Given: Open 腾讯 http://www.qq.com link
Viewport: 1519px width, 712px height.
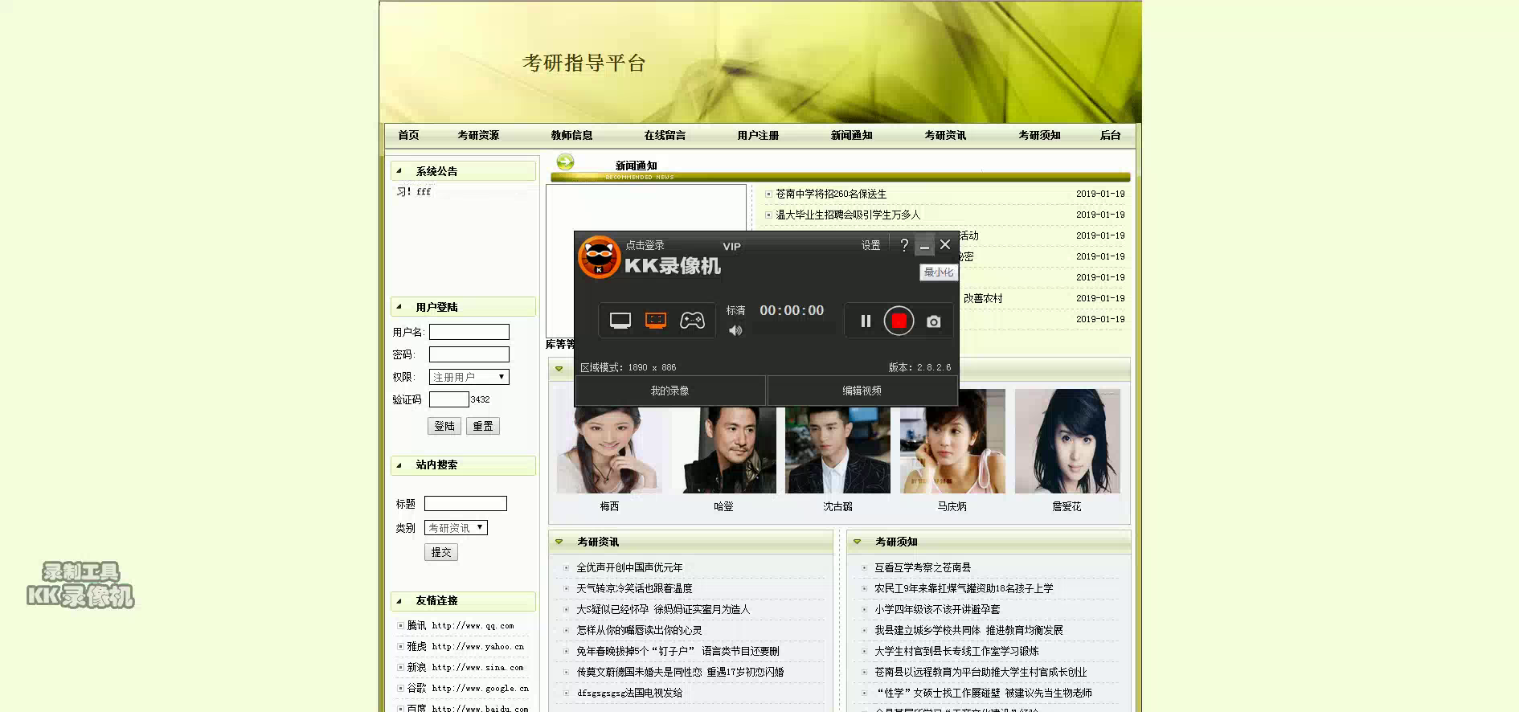Looking at the screenshot, I should (460, 625).
